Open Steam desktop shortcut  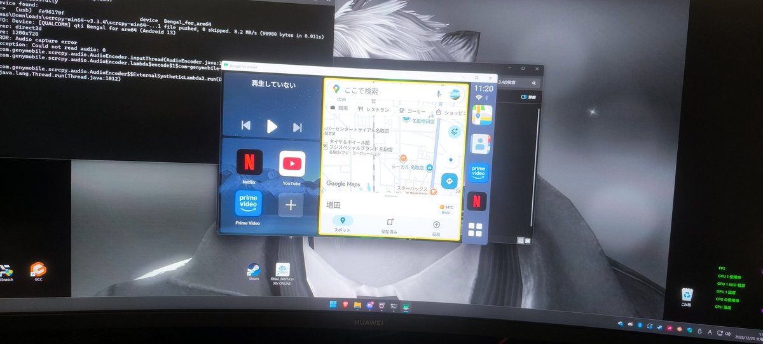click(254, 272)
